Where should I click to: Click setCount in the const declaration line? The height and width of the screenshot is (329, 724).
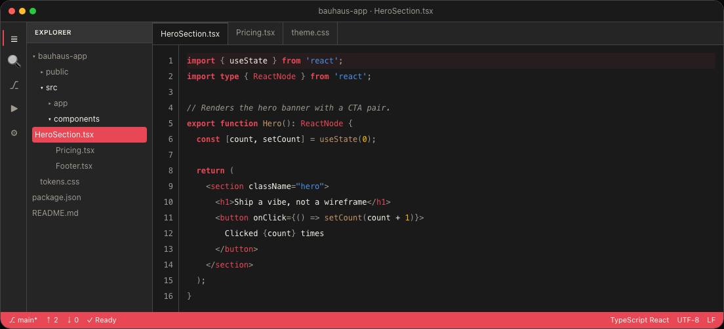(x=281, y=139)
